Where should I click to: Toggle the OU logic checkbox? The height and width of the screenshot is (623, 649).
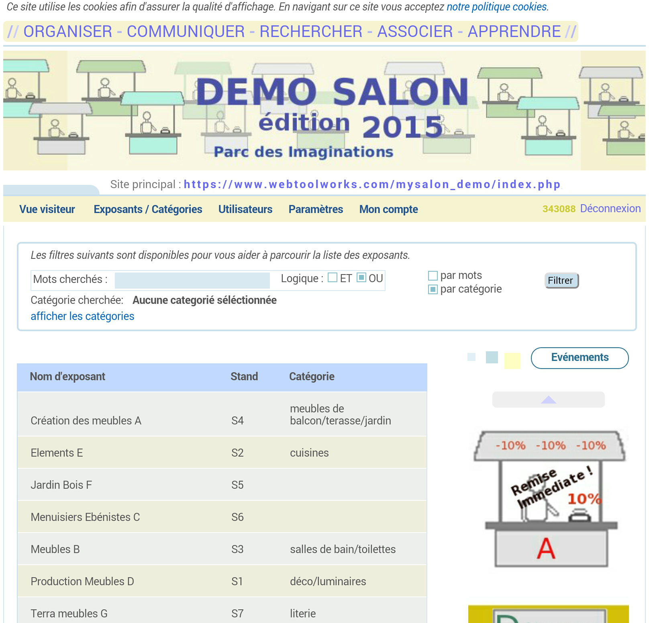coord(361,278)
